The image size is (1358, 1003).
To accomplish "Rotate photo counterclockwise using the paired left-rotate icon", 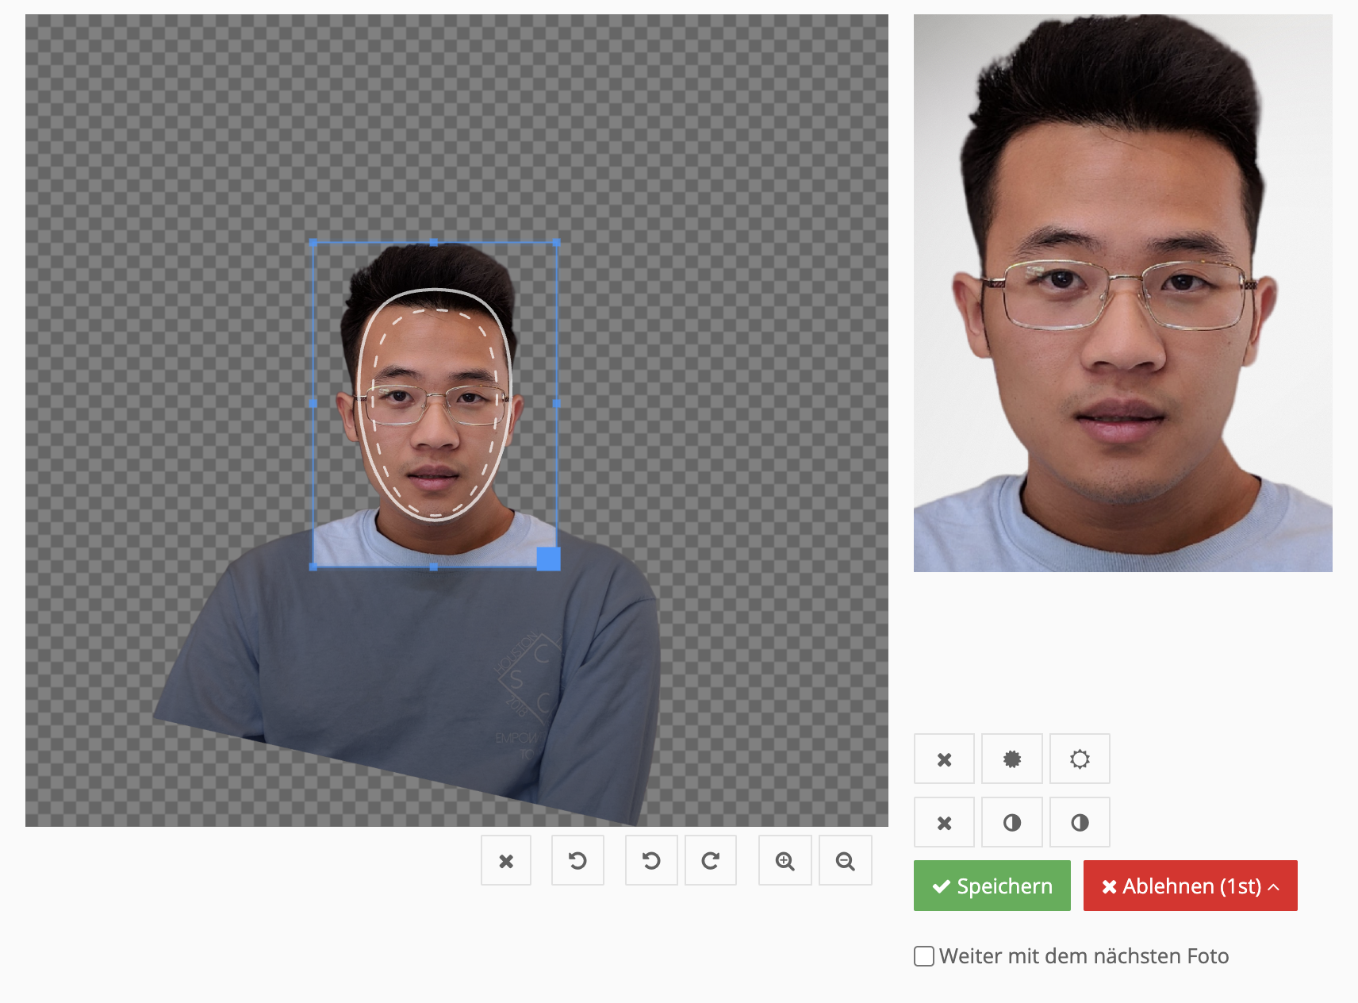I will (651, 861).
